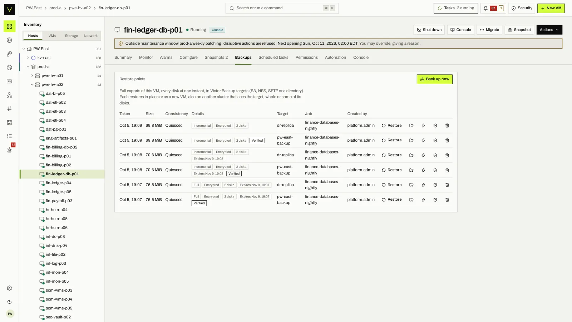Viewport: 572px width, 322px height.
Task: Open the numbered list icon in left rail
Action: coord(9,136)
